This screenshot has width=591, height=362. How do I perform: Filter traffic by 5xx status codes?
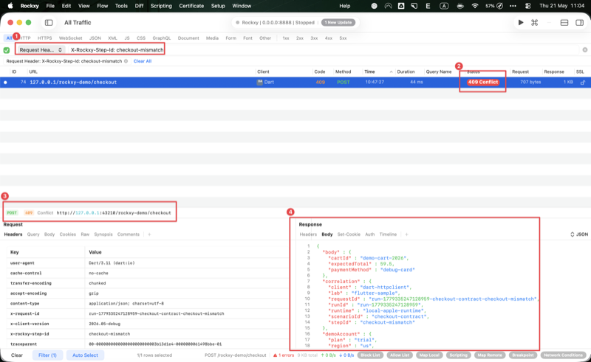click(343, 38)
